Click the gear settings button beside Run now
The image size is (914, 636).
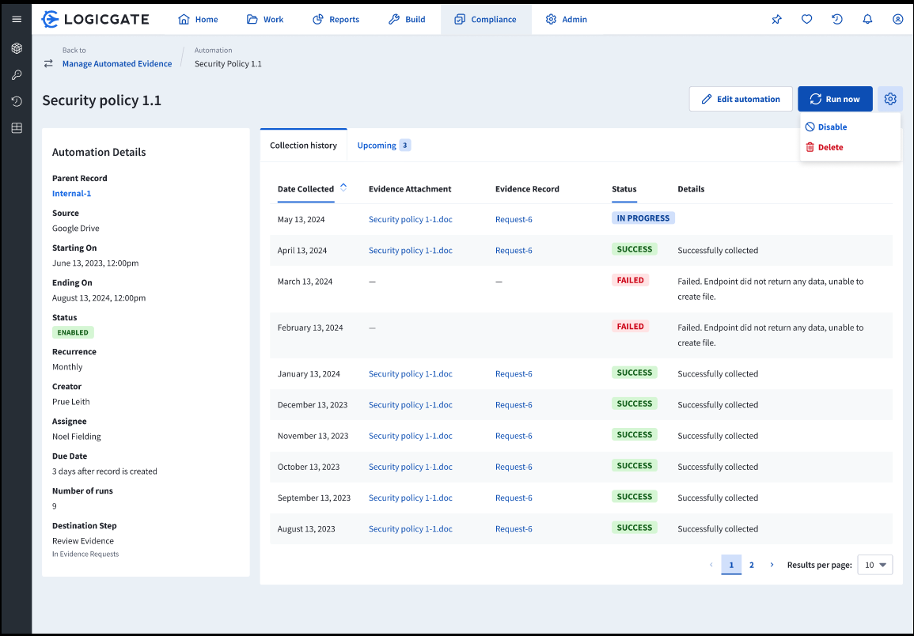[x=890, y=99]
